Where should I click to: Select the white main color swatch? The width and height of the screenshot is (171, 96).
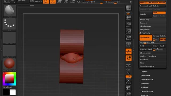pyautogui.click(x=13, y=92)
